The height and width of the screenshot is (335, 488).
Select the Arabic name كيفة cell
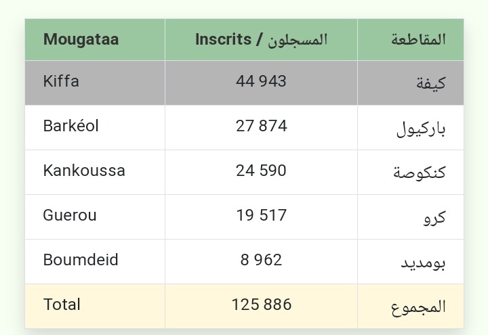[430, 83]
